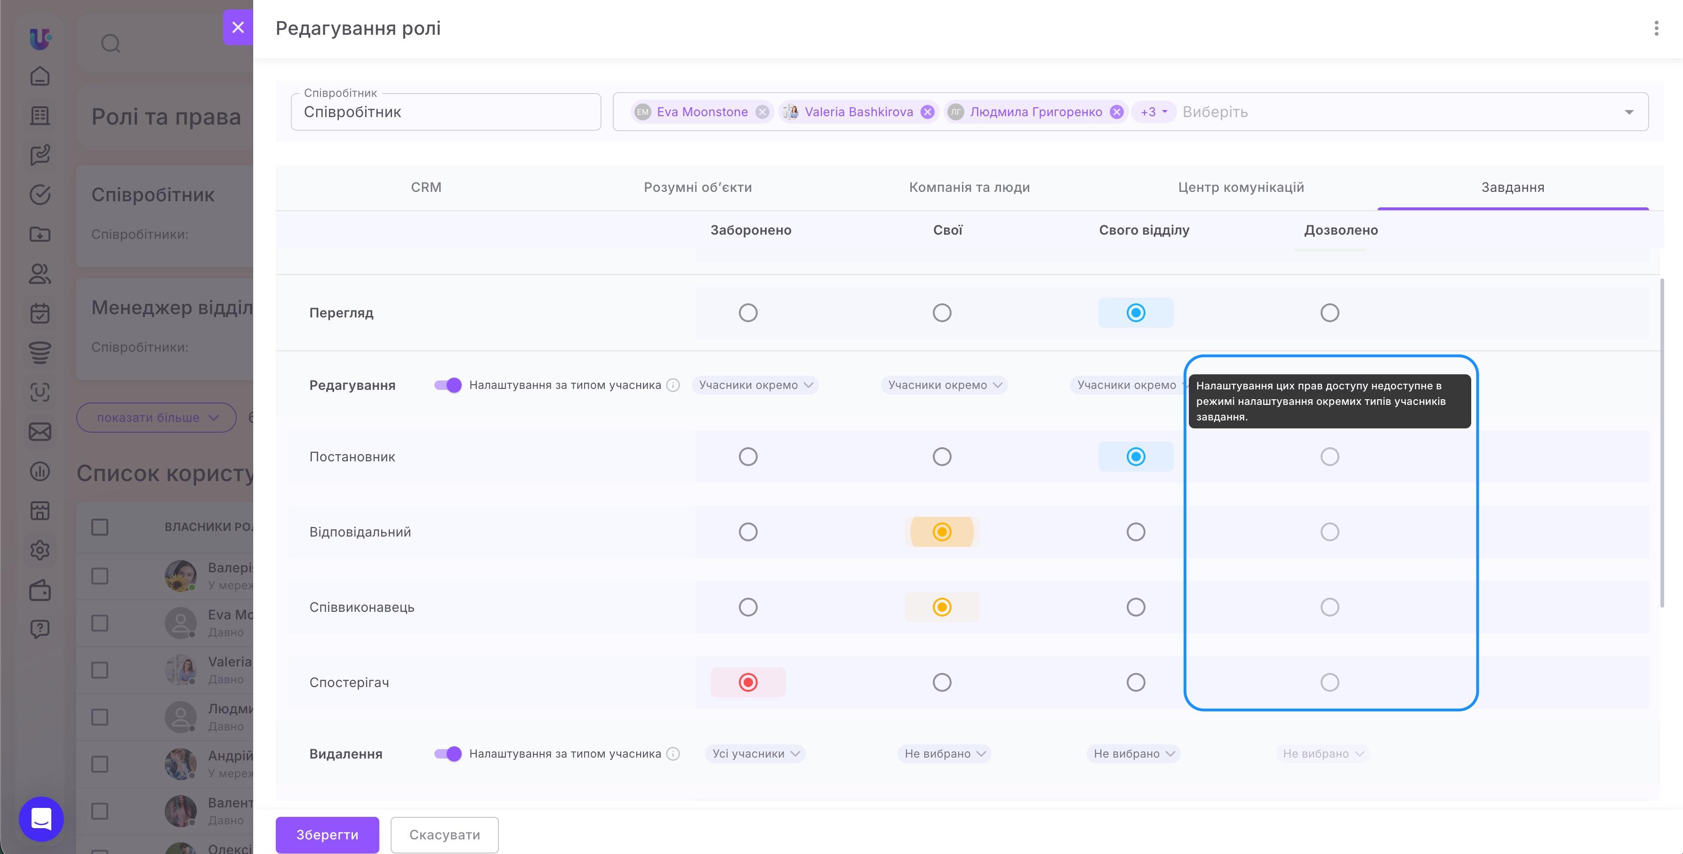1683x854 pixels.
Task: Click the search magnifier icon
Action: pyautogui.click(x=111, y=43)
